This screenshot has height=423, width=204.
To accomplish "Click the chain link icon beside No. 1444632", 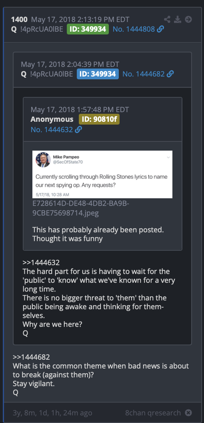I will [78, 130].
